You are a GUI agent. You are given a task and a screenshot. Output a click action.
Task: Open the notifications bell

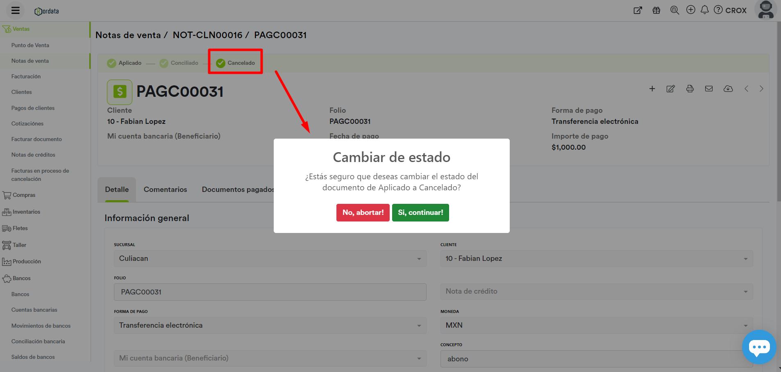pos(705,10)
